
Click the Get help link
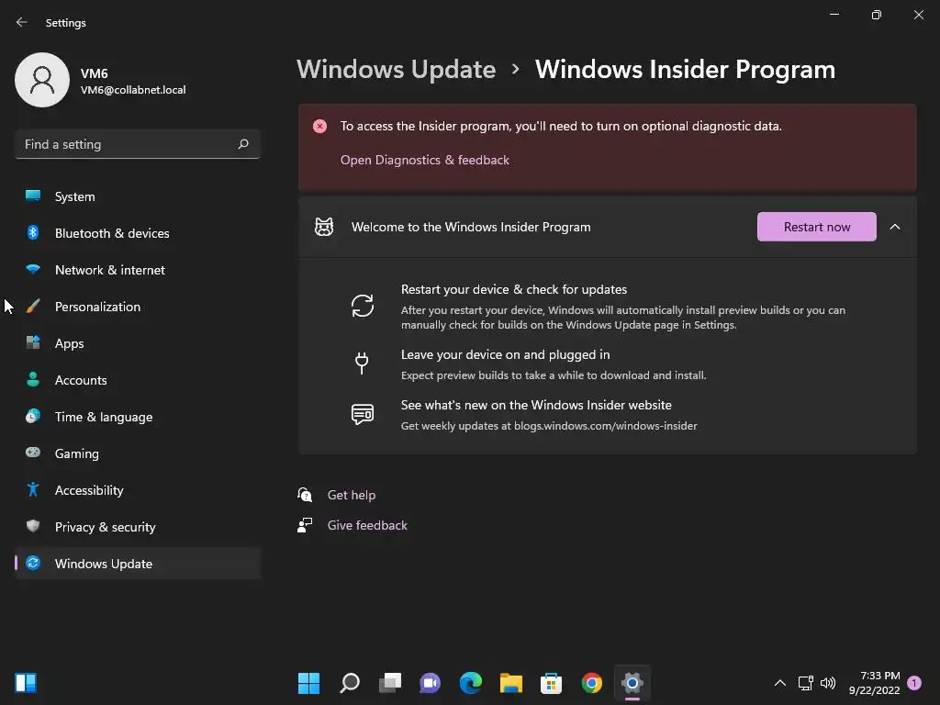pyautogui.click(x=352, y=495)
